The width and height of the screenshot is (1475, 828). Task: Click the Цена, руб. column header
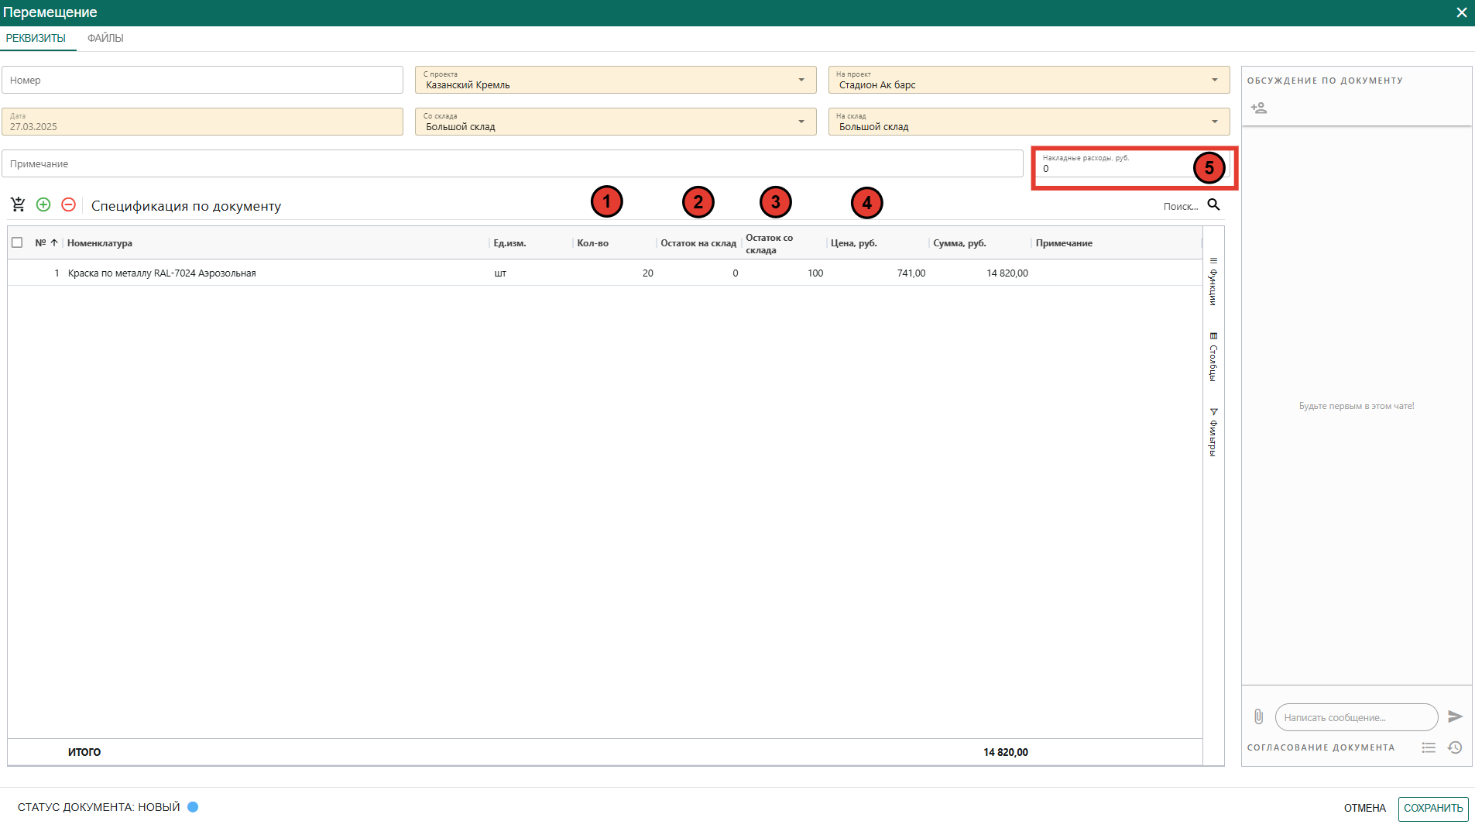pyautogui.click(x=853, y=243)
